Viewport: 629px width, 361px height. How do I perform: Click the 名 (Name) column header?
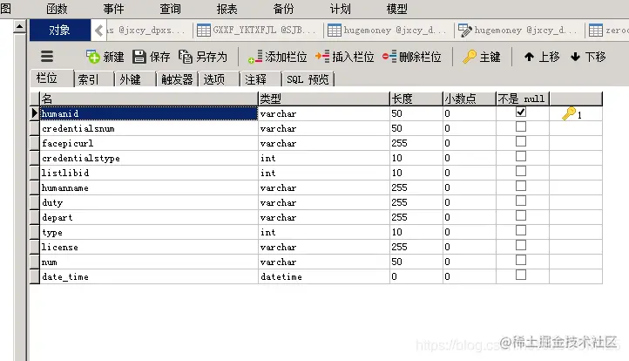pyautogui.click(x=149, y=99)
